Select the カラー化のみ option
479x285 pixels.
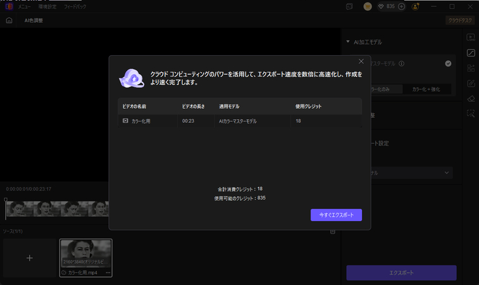pyautogui.click(x=387, y=89)
